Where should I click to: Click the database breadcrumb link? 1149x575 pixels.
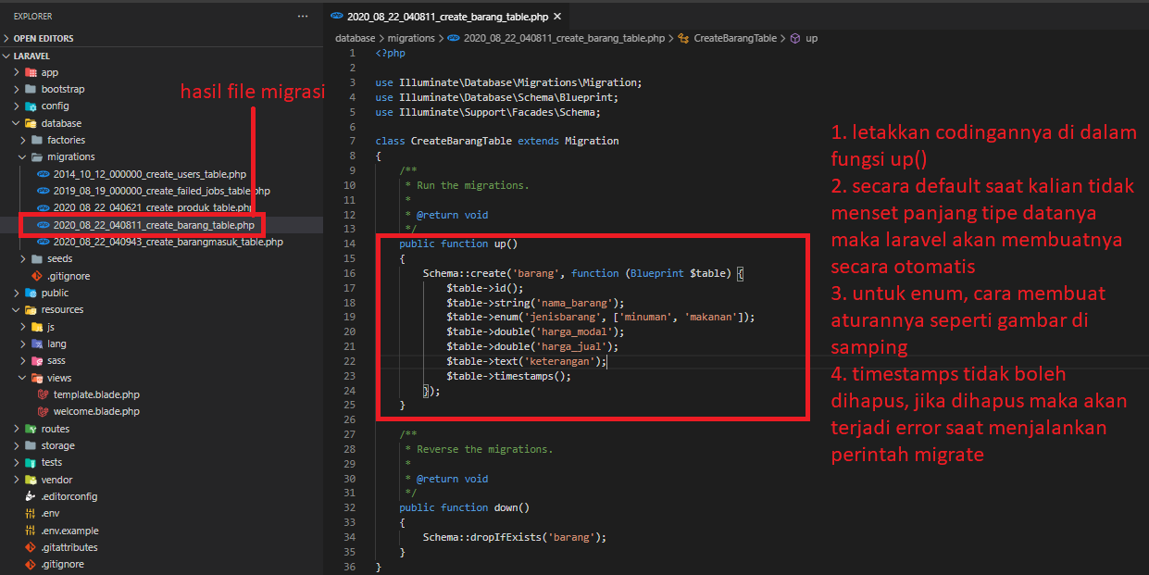(356, 38)
